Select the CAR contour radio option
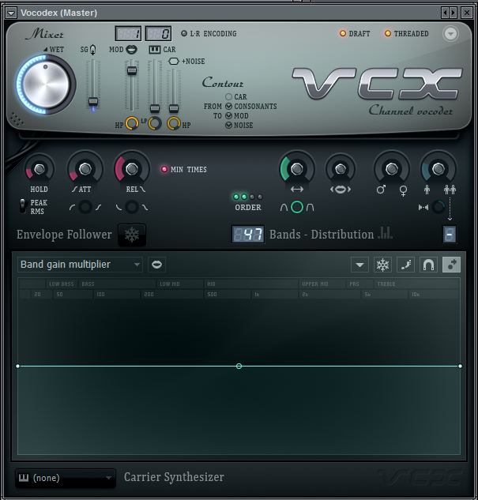This screenshot has width=478, height=500. click(228, 96)
